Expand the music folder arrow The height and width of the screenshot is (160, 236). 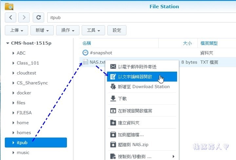click(x=13, y=153)
